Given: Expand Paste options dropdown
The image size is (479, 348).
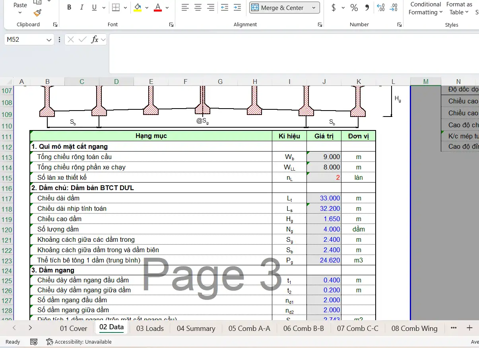Looking at the screenshot, I should pyautogui.click(x=20, y=13).
